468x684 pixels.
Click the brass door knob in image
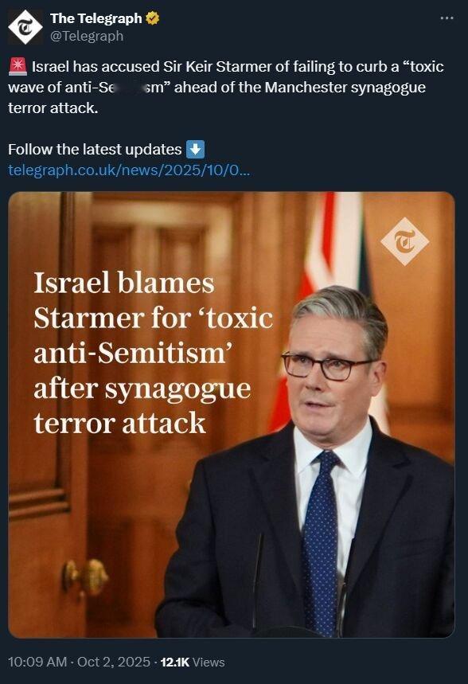[x=85, y=577]
